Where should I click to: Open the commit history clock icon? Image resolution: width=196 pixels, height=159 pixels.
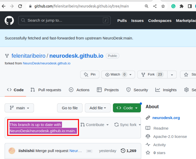123,151
